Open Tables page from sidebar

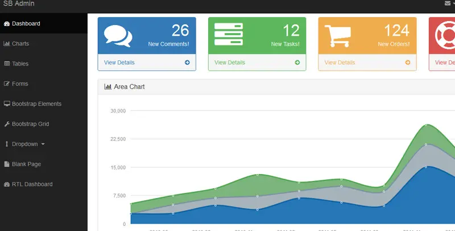coord(44,64)
